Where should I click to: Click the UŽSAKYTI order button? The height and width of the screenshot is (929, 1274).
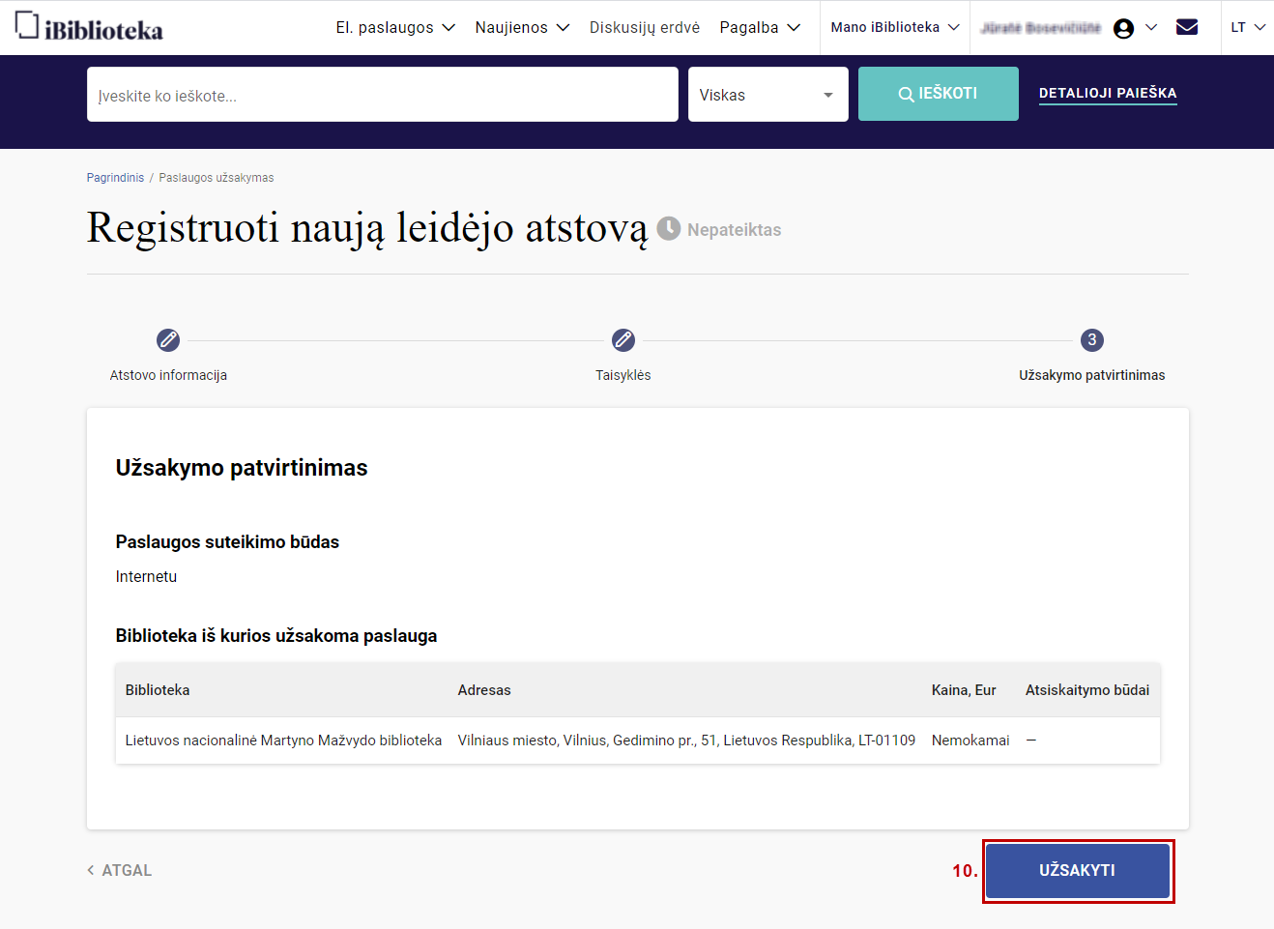1078,871
